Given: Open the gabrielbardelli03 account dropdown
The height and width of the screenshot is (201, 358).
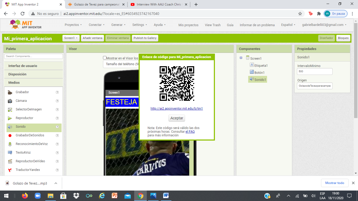Looking at the screenshot, I should tap(324, 25).
